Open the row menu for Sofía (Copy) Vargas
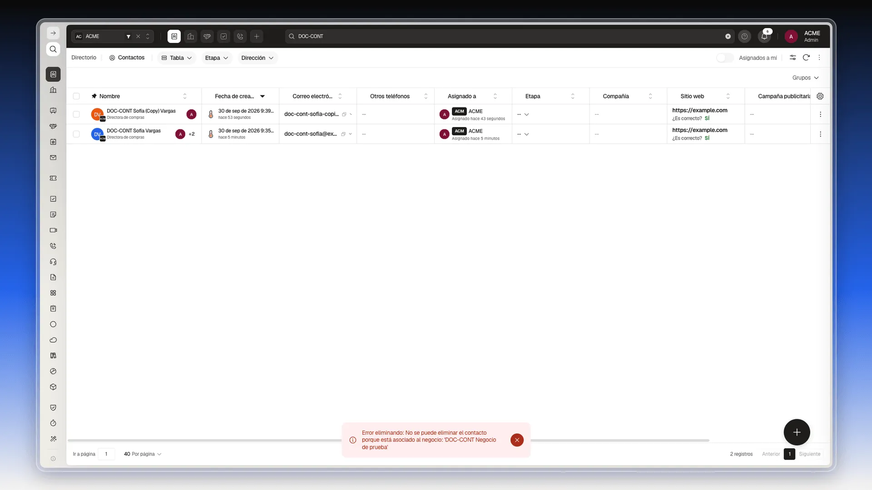The image size is (872, 490). coord(820,114)
